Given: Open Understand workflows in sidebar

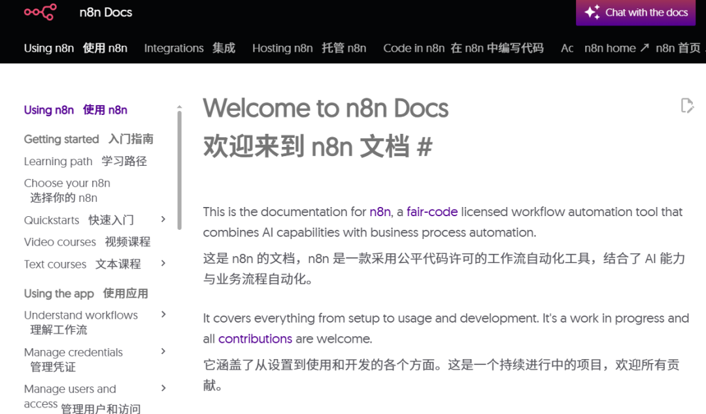Looking at the screenshot, I should [x=81, y=322].
